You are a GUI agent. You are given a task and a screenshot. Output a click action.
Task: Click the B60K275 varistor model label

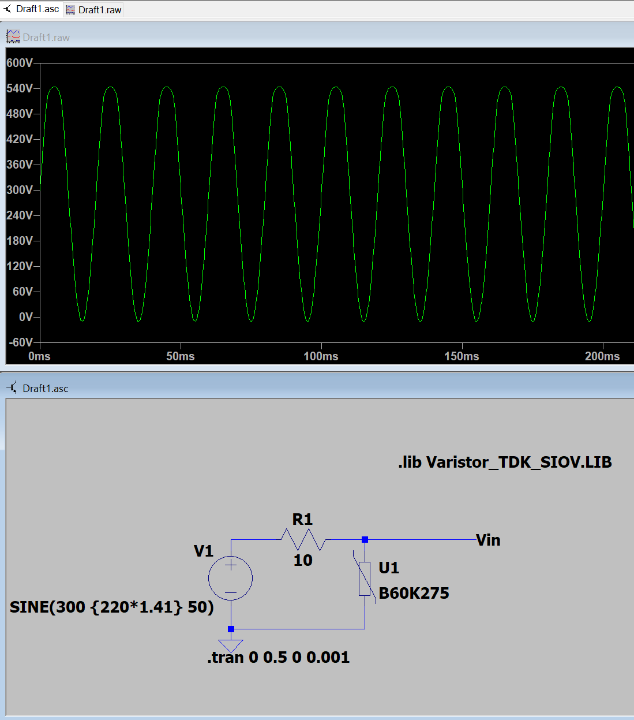coord(414,593)
